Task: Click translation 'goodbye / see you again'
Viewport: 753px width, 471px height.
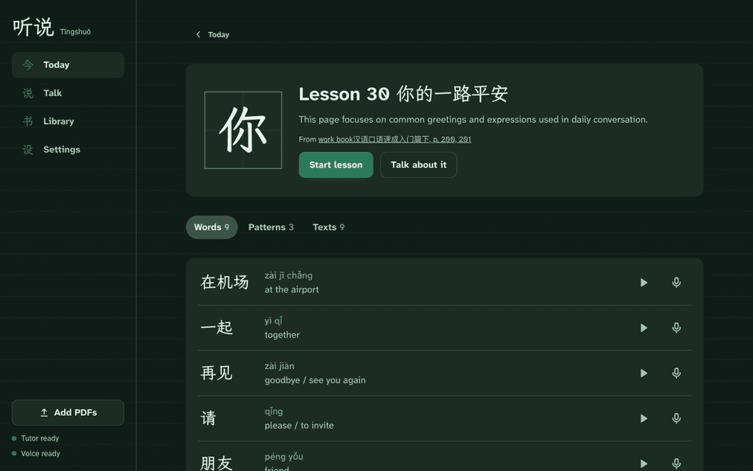Action: (315, 380)
